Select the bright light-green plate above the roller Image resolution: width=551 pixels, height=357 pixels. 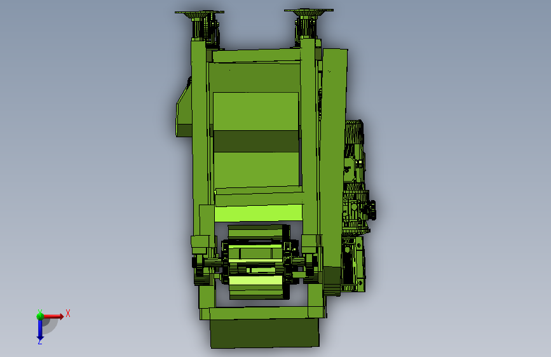pyautogui.click(x=258, y=213)
